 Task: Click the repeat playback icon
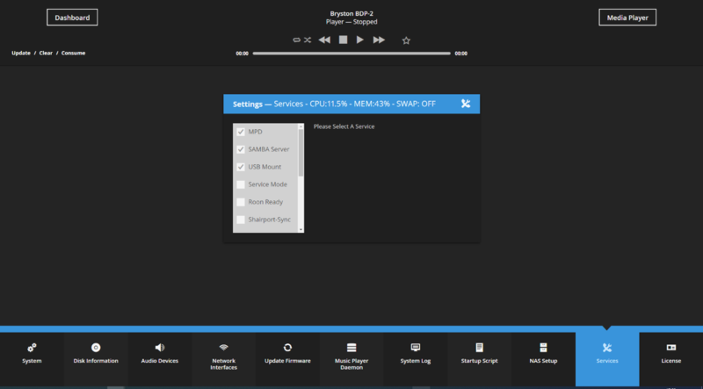coord(297,40)
